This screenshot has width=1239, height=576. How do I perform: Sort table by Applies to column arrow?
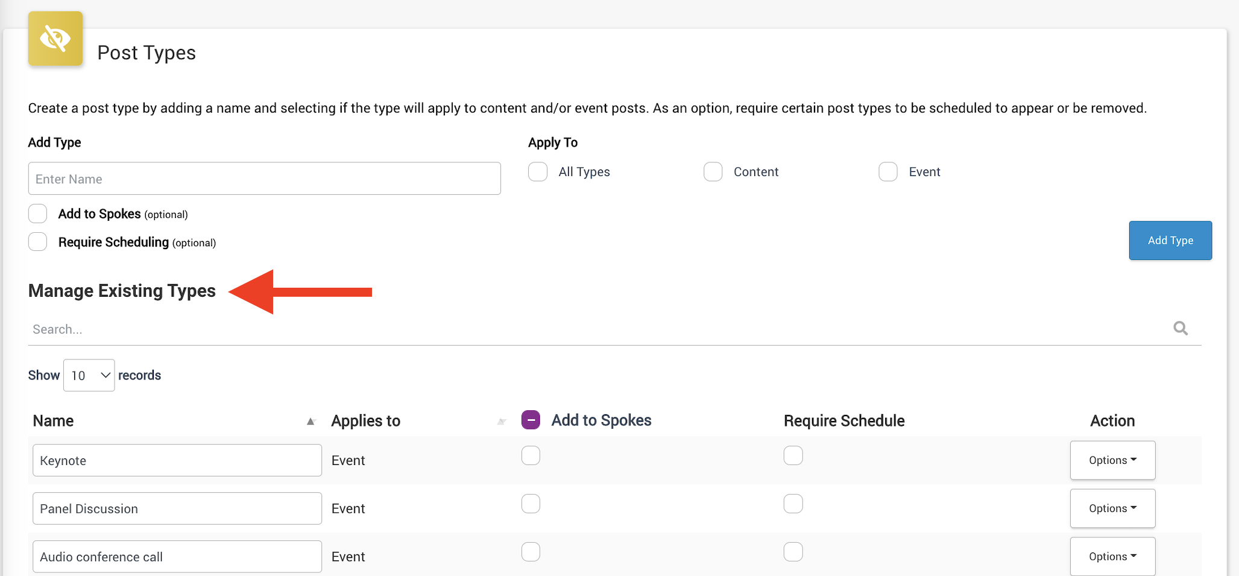501,421
